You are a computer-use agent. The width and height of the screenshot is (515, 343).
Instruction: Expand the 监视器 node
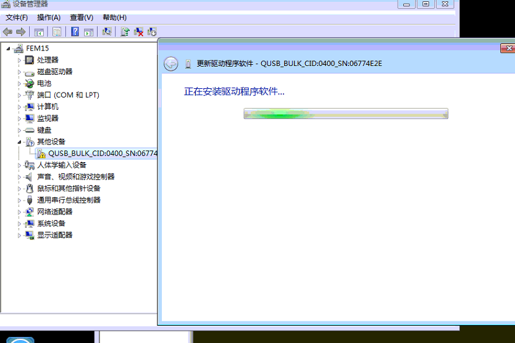[x=19, y=119]
